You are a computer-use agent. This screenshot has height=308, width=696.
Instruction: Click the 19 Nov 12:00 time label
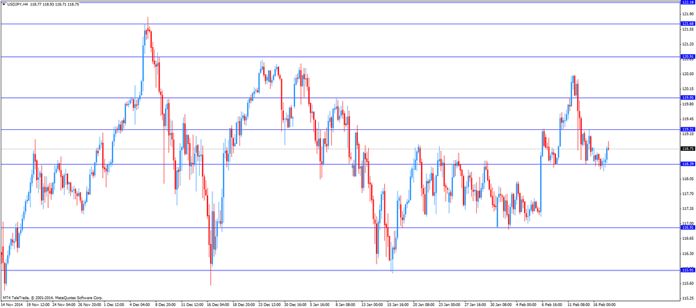pos(38,305)
